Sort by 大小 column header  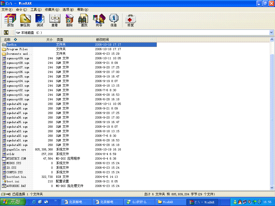44,40
